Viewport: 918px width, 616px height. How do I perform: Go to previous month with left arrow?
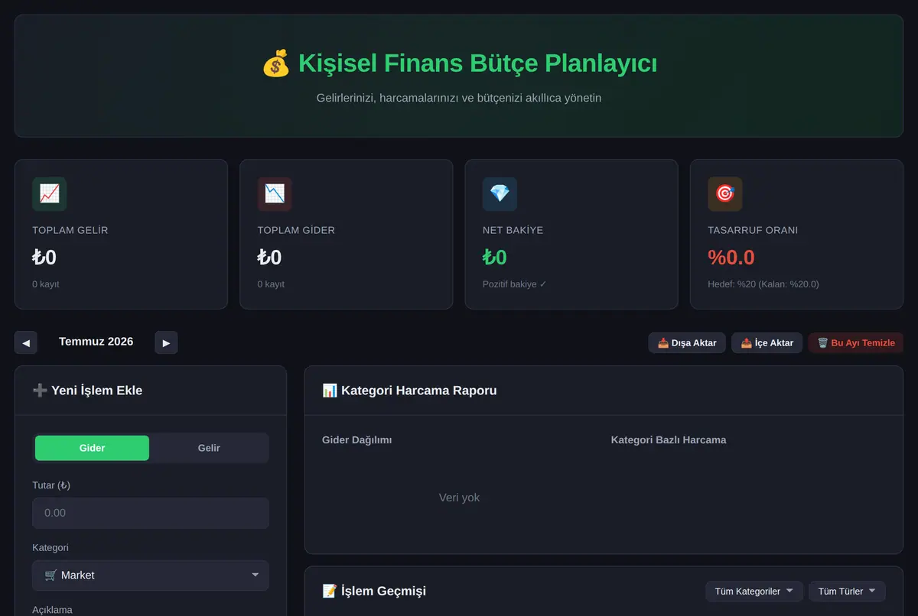click(x=26, y=342)
